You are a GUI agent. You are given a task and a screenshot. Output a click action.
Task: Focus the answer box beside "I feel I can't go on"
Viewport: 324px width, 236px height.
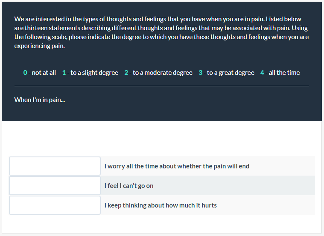point(55,186)
